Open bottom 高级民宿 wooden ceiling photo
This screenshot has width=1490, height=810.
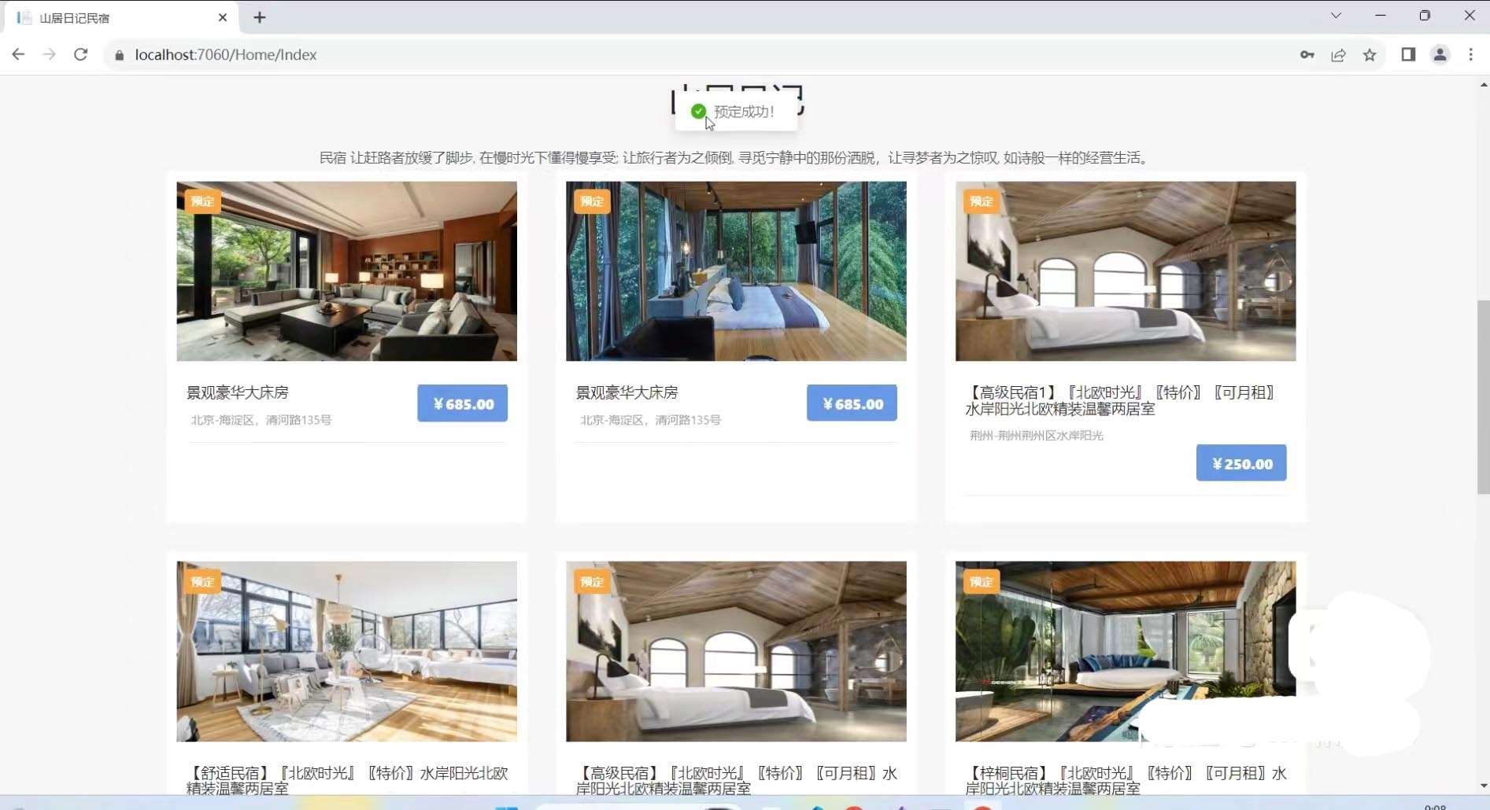736,651
